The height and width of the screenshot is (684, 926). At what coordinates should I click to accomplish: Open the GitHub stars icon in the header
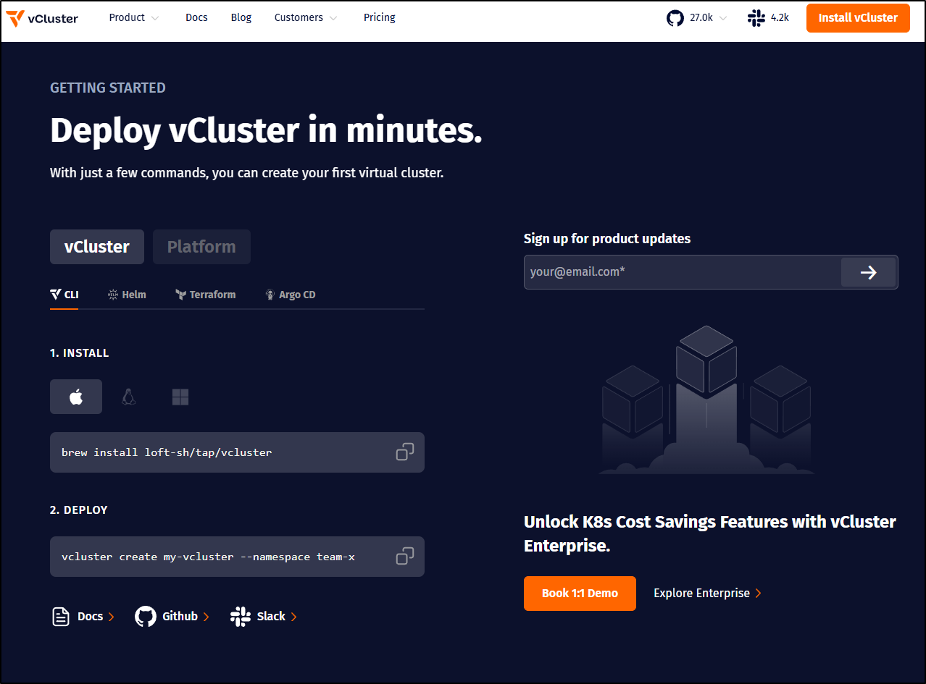[x=675, y=18]
